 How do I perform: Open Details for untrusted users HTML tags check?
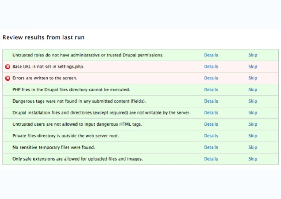(211, 124)
